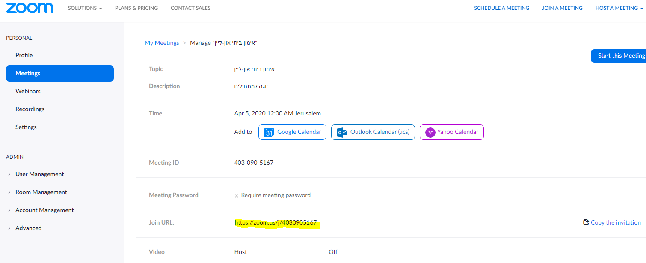
Task: Expand the Advanced section
Action: coord(28,228)
